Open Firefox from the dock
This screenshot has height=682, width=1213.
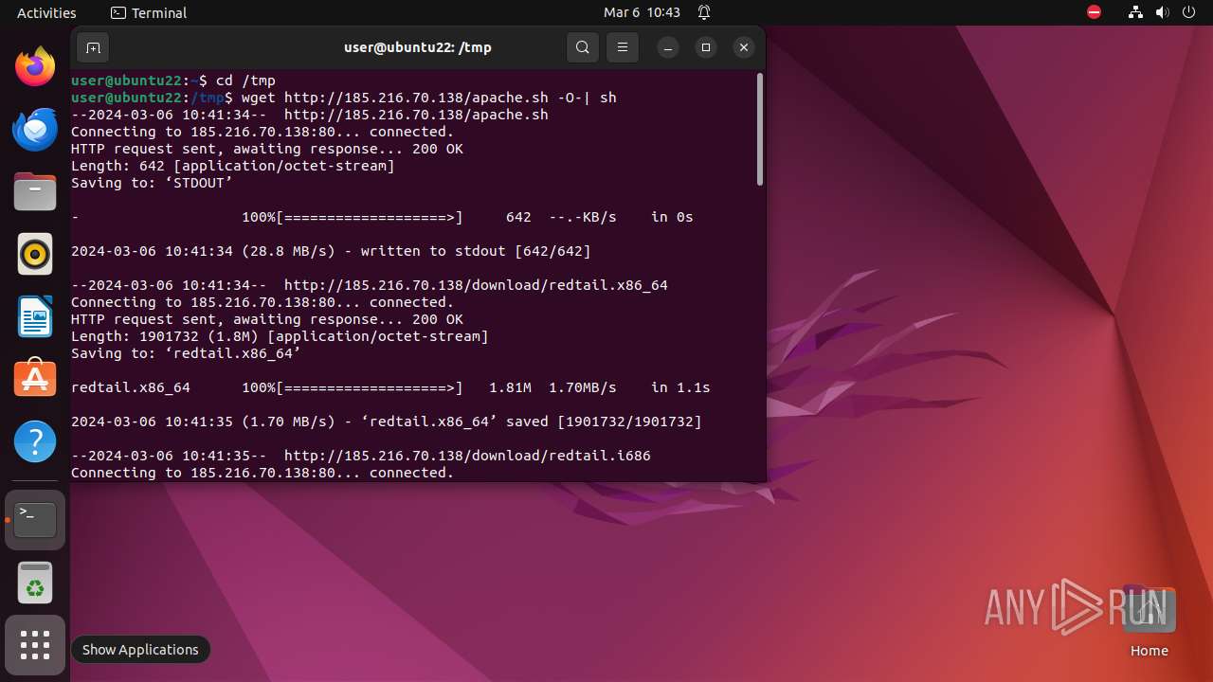click(x=35, y=66)
